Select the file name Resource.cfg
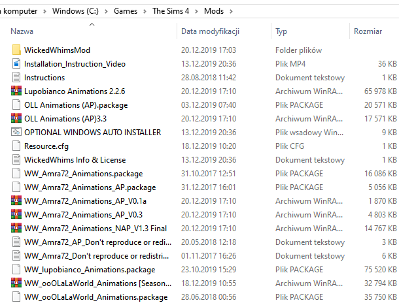Screen dimensions: 399x305 coord(46,146)
